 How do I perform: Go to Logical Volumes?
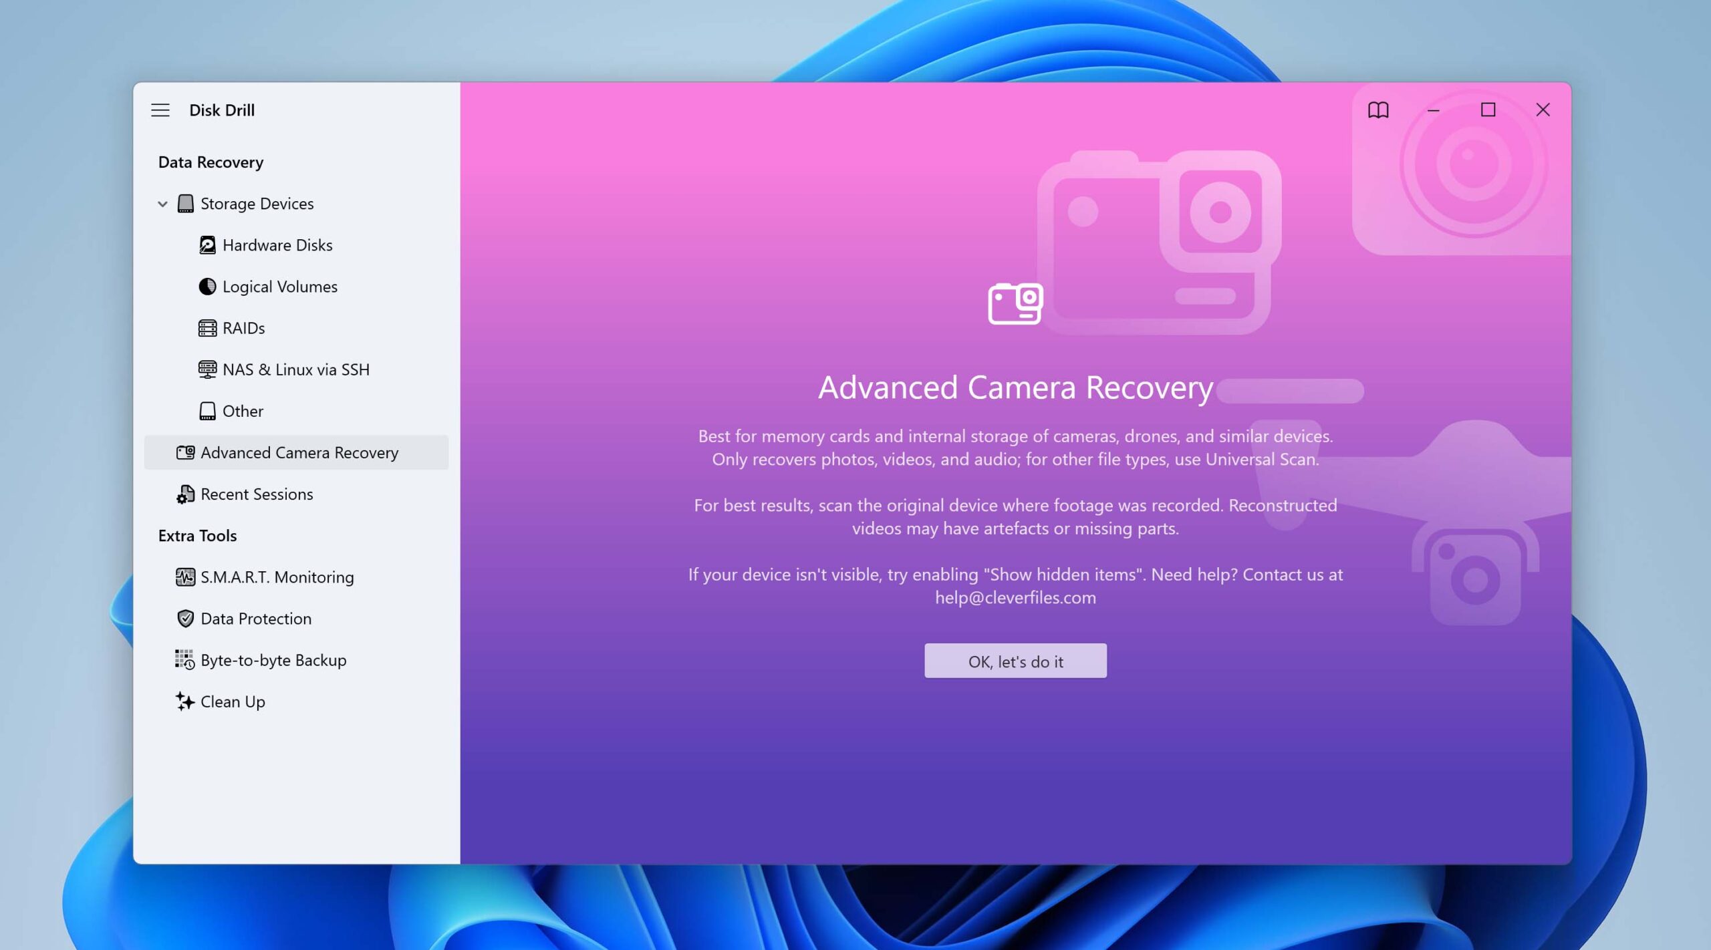click(296, 287)
